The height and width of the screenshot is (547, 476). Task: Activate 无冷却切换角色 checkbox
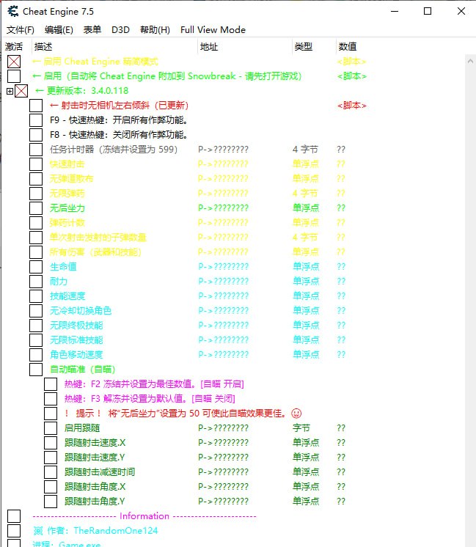[x=36, y=311]
